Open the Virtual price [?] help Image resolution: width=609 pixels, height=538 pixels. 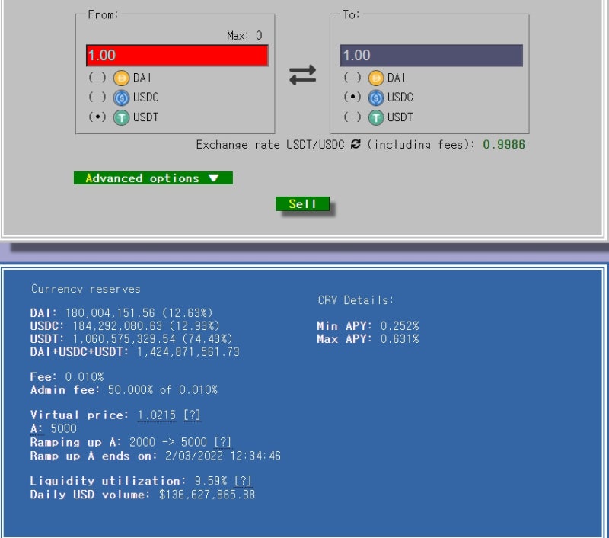click(x=192, y=415)
